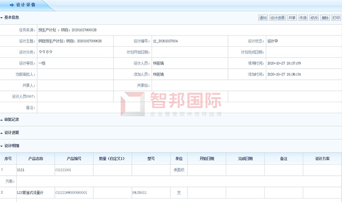The height and width of the screenshot is (202, 342).
Task: Click 型号 column header
Action: pos(151,159)
